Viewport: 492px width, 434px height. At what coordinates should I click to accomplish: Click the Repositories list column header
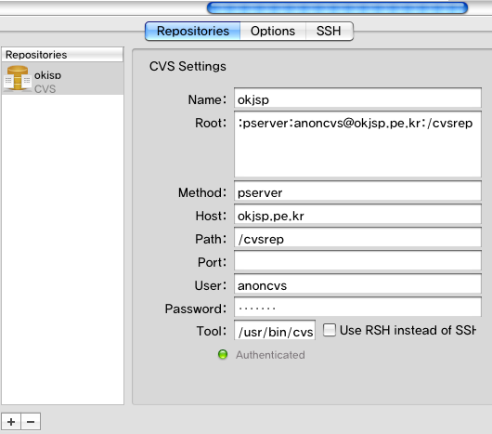coord(62,55)
